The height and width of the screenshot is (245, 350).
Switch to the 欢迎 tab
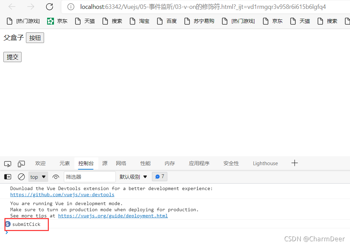click(40, 163)
